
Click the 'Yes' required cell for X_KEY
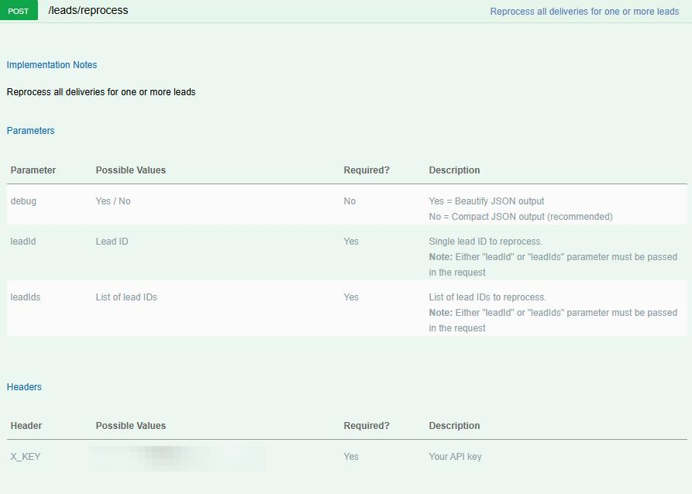(x=351, y=457)
